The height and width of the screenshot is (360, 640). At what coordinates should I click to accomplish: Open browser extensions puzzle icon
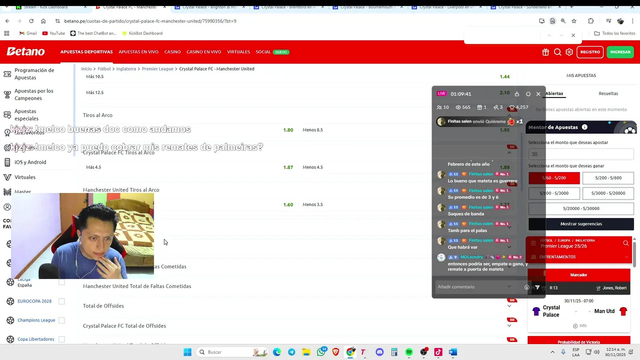pyautogui.click(x=590, y=21)
